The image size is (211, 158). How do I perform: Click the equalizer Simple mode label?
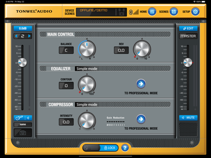click(x=87, y=69)
